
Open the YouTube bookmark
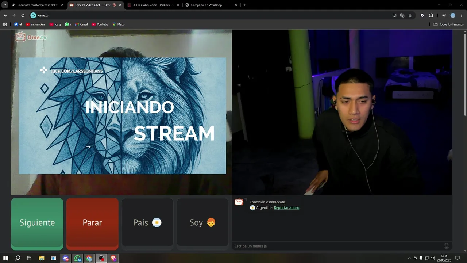tap(100, 24)
